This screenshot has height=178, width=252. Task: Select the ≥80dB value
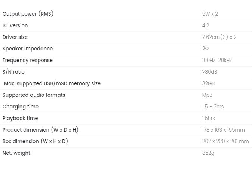pos(210,72)
